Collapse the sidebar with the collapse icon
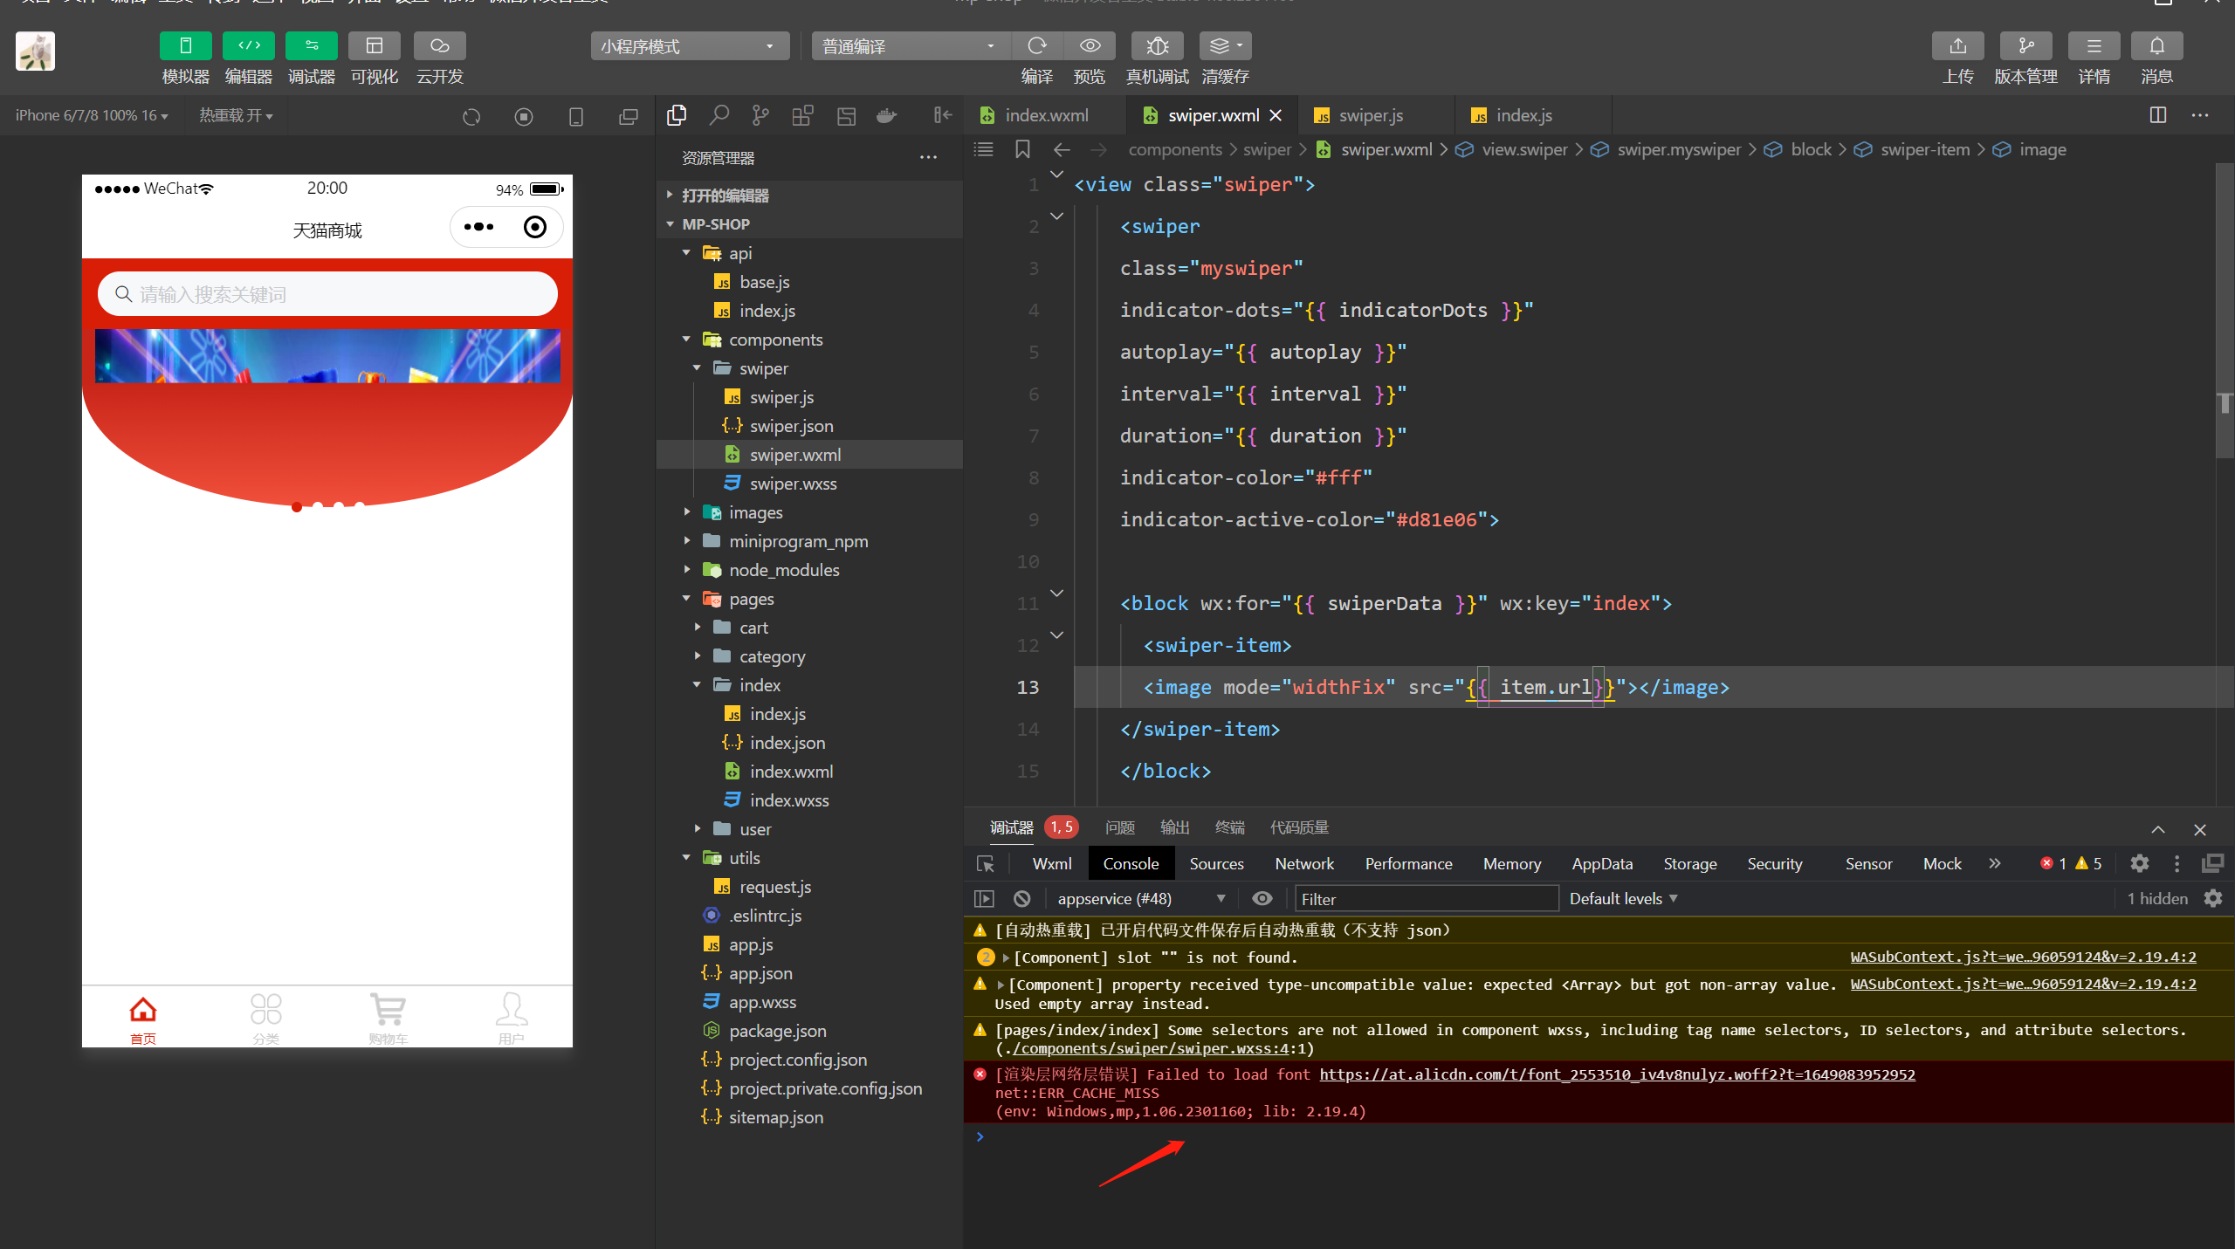 point(943,115)
